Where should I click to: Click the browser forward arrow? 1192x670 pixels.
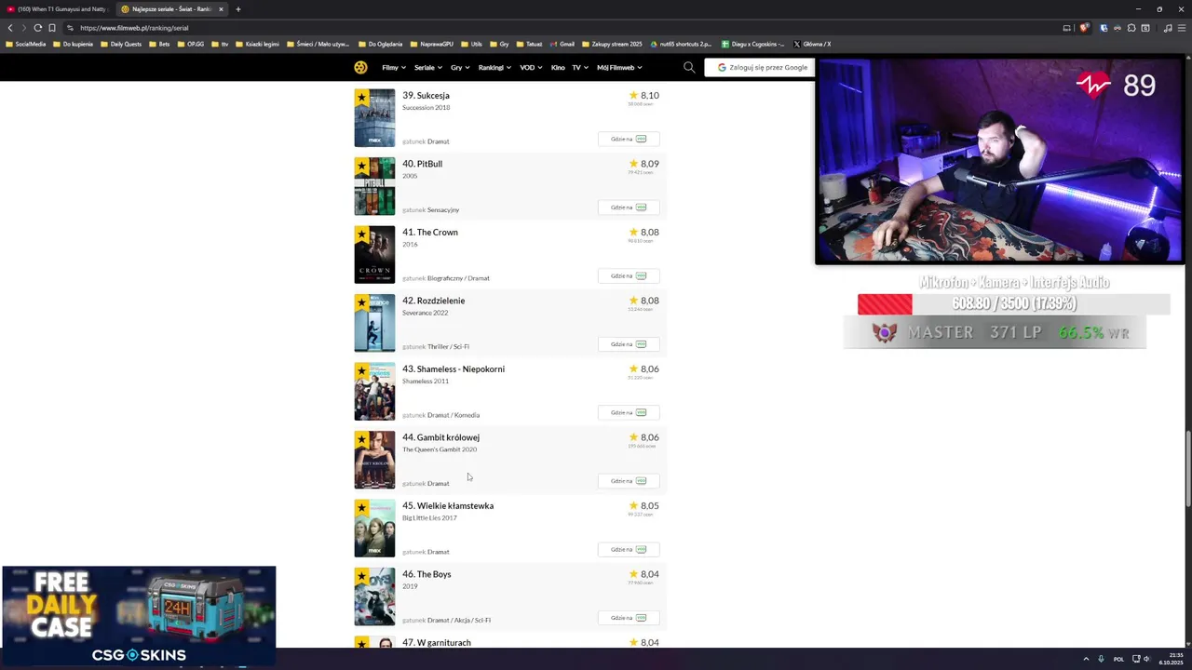pyautogui.click(x=24, y=28)
